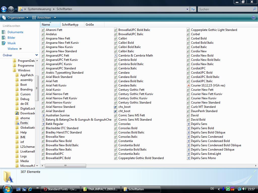Viewport: 258px width, 193px height.
Task: Click the Batang & BatangChe collection icon
Action: pos(43,120)
